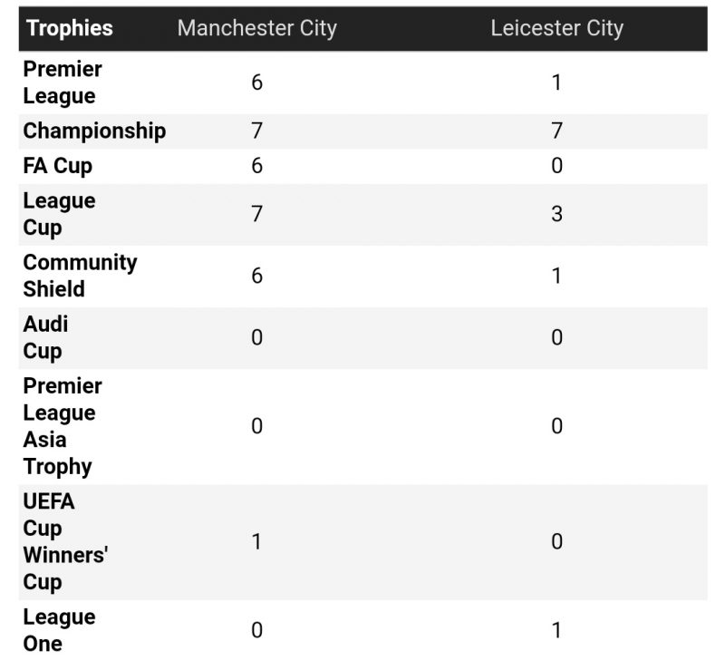Click Manchester City's Championship count
This screenshot has height=670, width=725.
(x=256, y=131)
